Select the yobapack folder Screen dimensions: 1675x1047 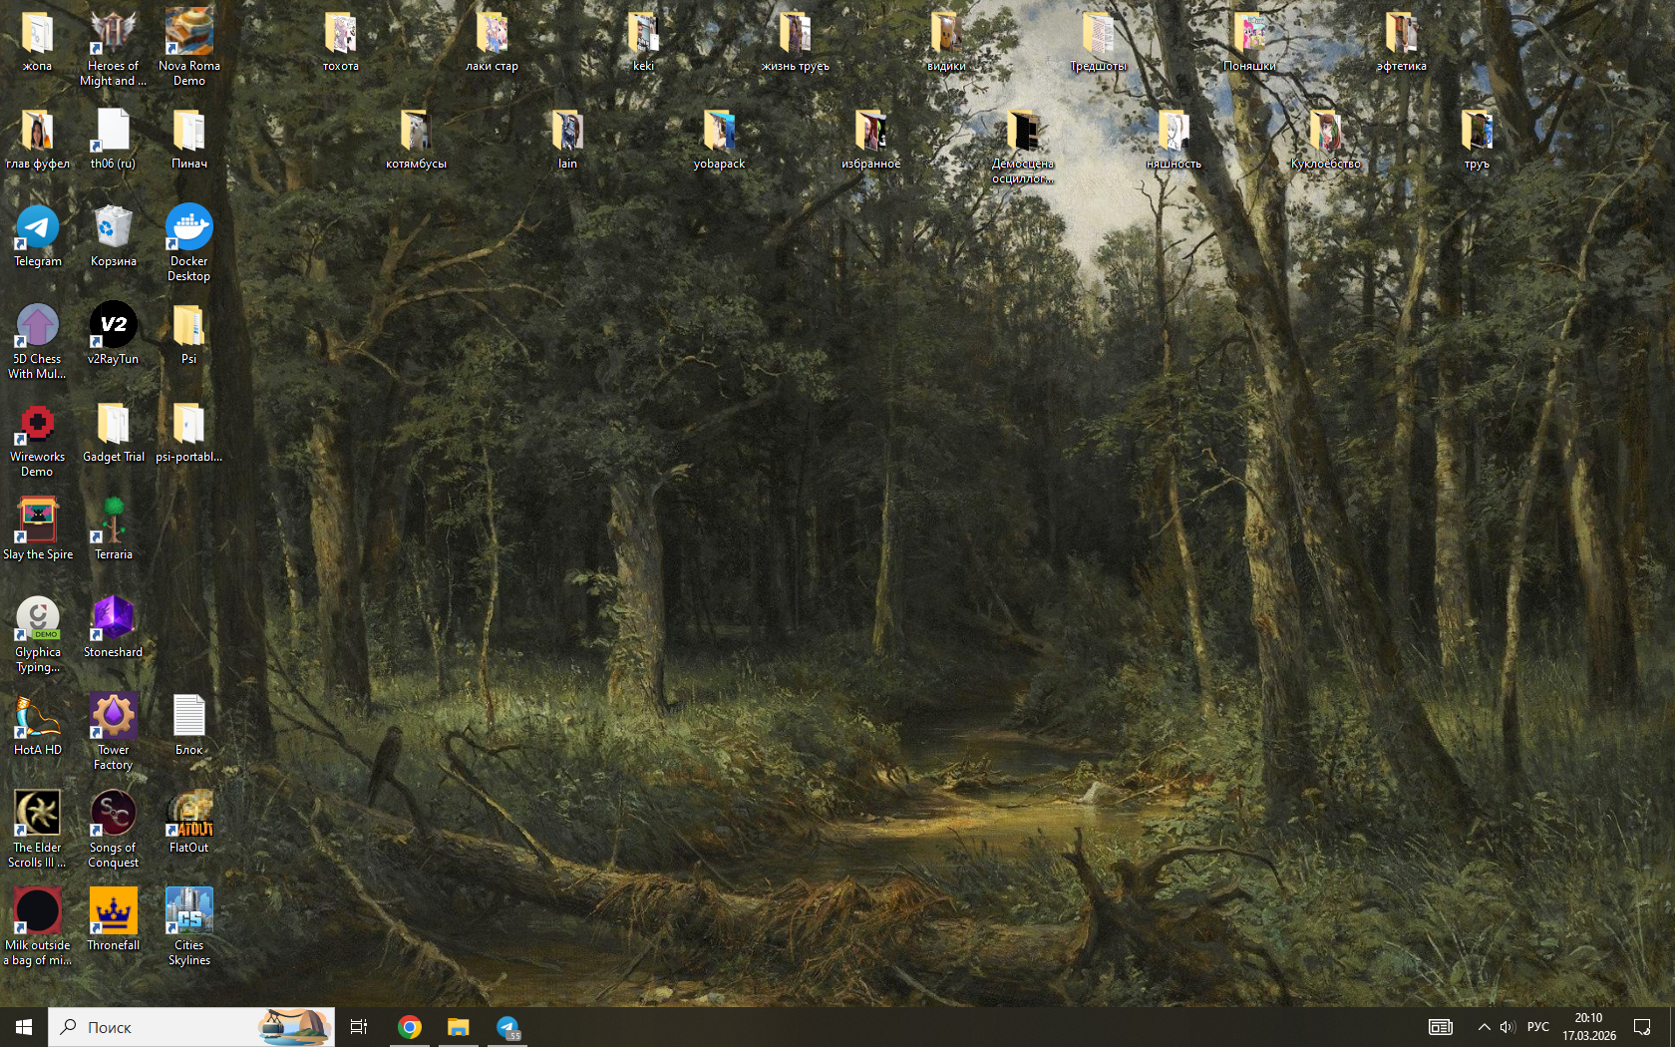pyautogui.click(x=720, y=139)
